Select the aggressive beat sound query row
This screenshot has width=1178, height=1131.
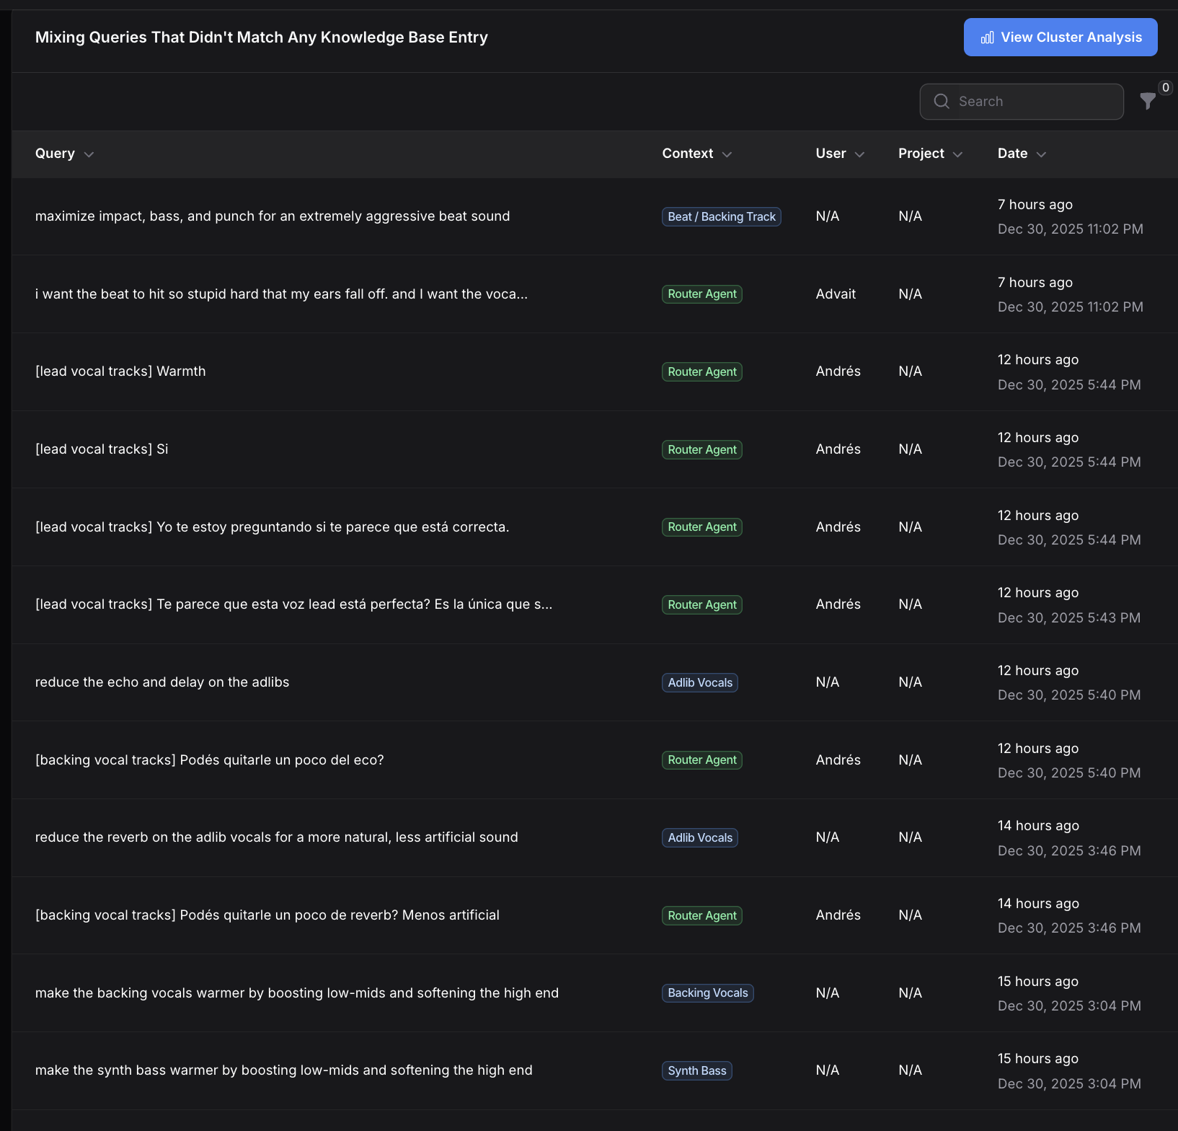tap(273, 216)
